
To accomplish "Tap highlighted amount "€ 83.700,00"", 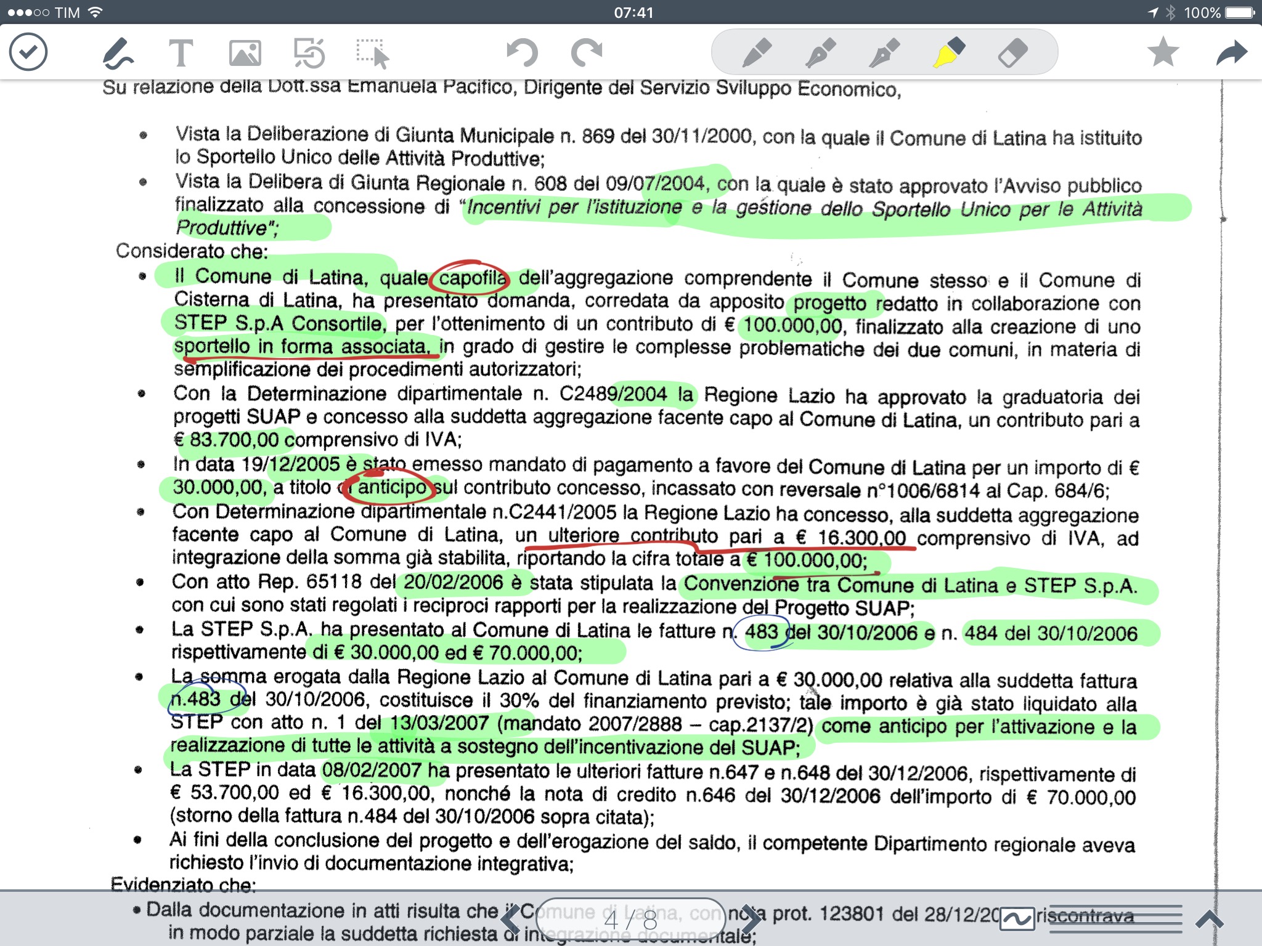I will point(226,440).
